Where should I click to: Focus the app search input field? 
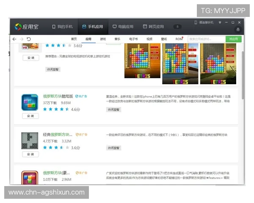tap(207, 39)
